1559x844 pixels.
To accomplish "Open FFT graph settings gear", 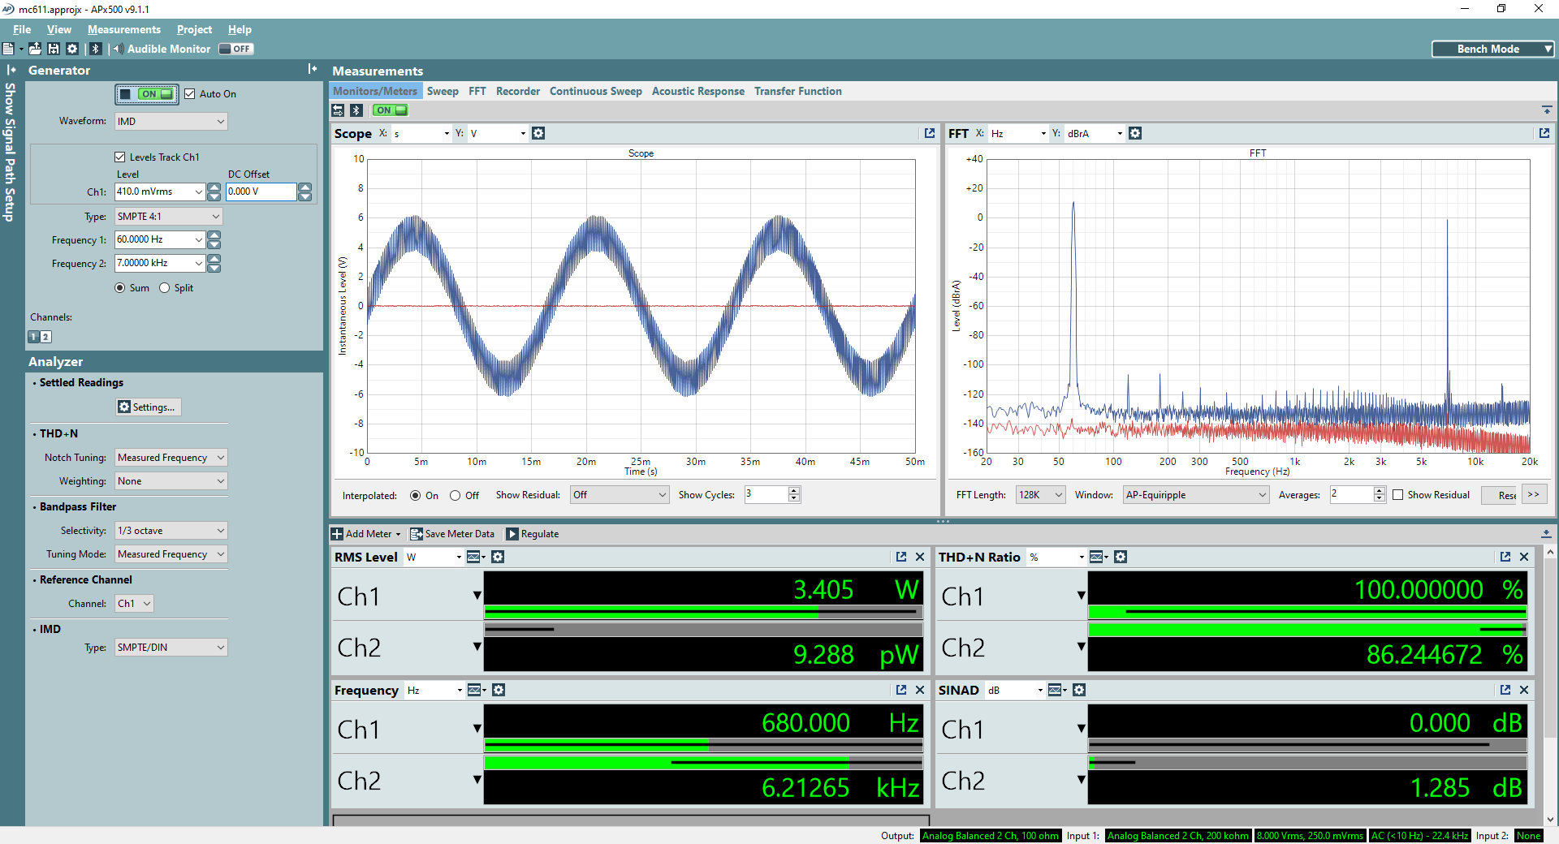I will [x=1135, y=133].
